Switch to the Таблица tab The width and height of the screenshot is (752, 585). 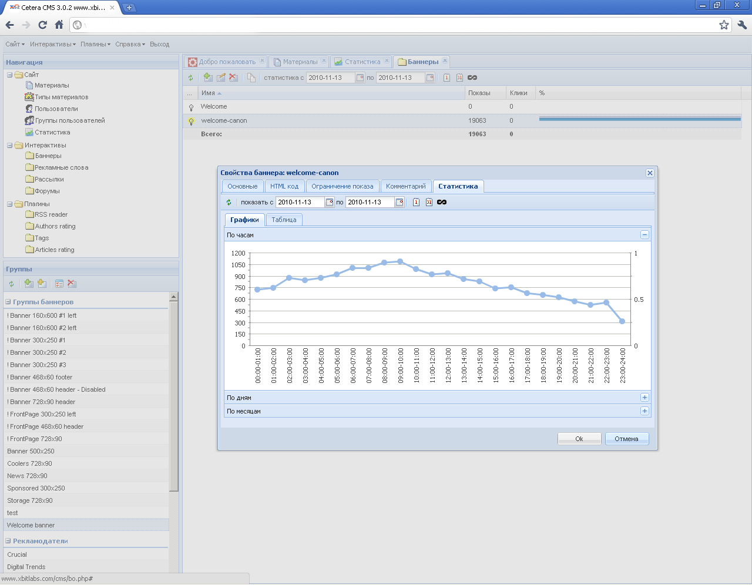tap(284, 220)
